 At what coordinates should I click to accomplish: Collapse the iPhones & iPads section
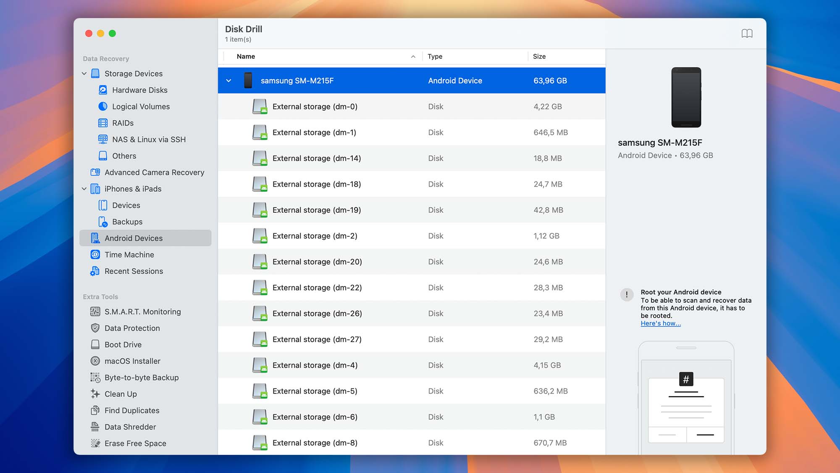click(84, 189)
